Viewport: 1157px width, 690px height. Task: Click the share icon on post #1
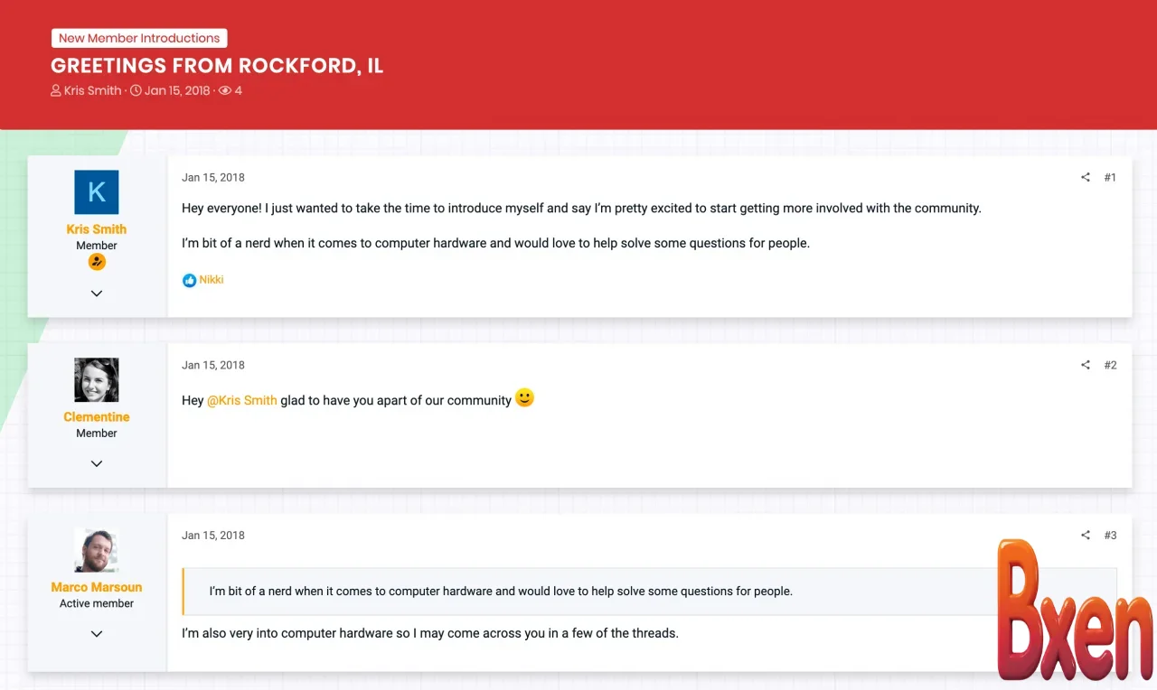coord(1085,177)
